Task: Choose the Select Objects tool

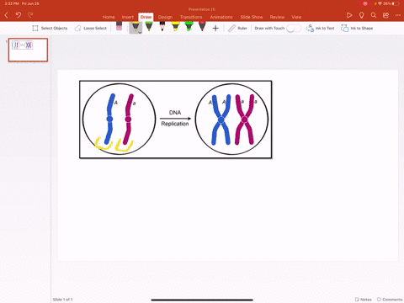Action: (x=50, y=28)
